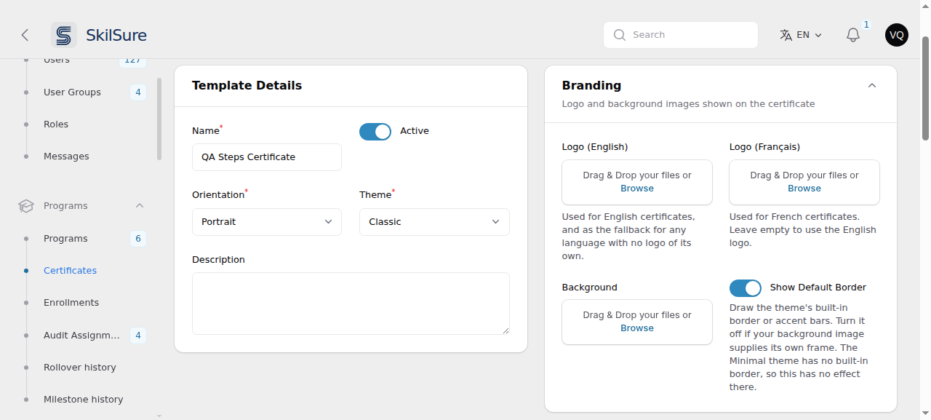The image size is (931, 420).
Task: Click the Programs graduation cap icon
Action: point(26,206)
